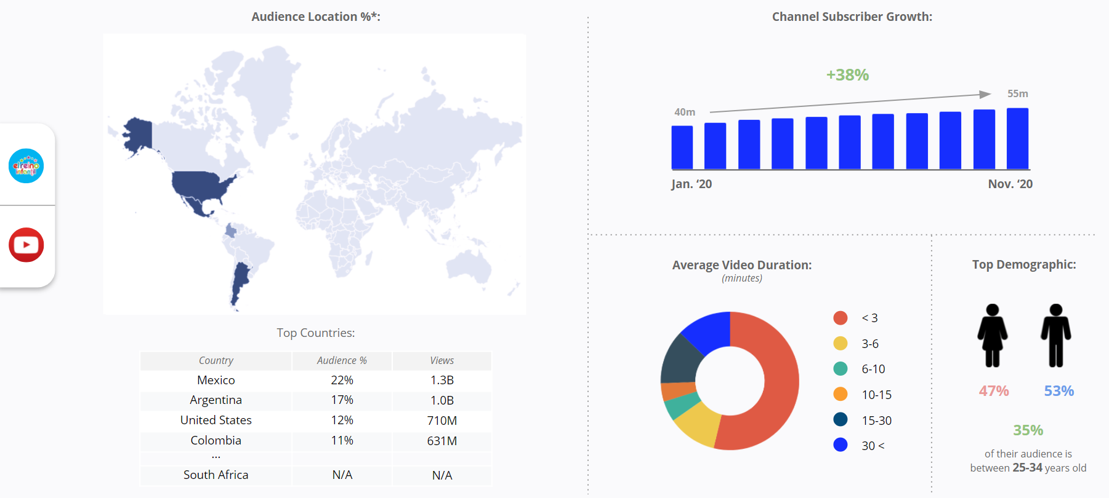Image resolution: width=1109 pixels, height=498 pixels.
Task: Click the Nov. '20 subscriber bar
Action: 1017,138
